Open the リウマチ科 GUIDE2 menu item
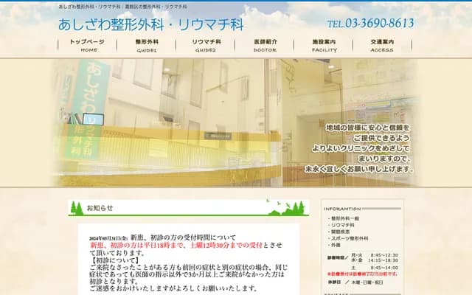The height and width of the screenshot is (295, 472). tap(206, 46)
